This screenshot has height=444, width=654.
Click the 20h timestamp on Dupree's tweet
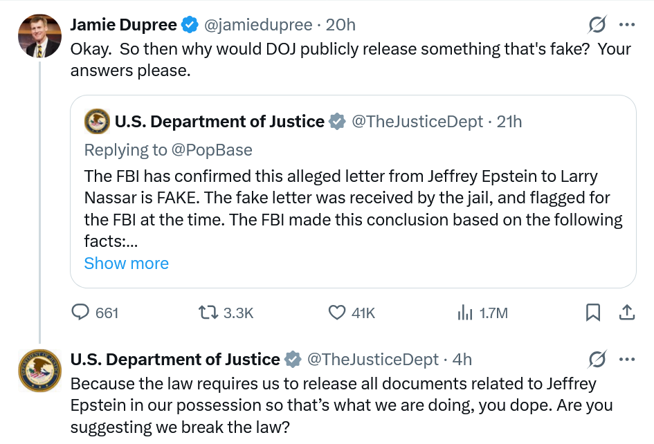340,26
